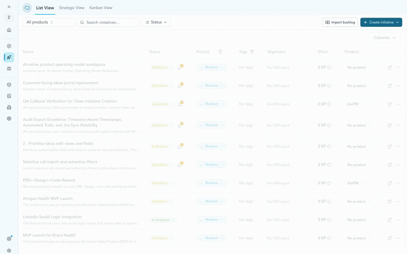Click the Status column header

[155, 52]
